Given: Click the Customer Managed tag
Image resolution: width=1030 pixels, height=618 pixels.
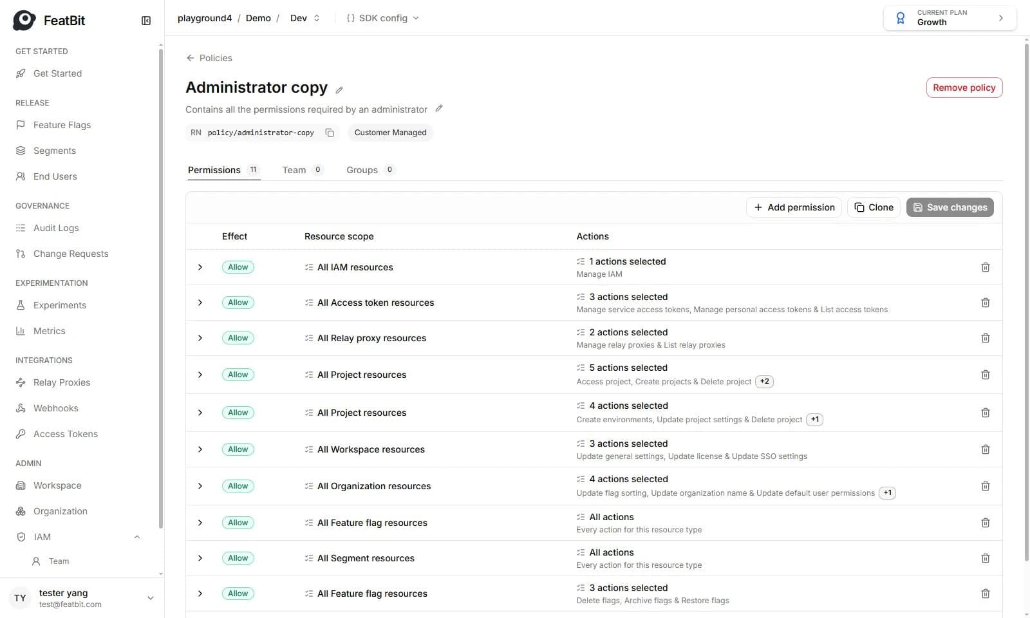Looking at the screenshot, I should point(390,133).
